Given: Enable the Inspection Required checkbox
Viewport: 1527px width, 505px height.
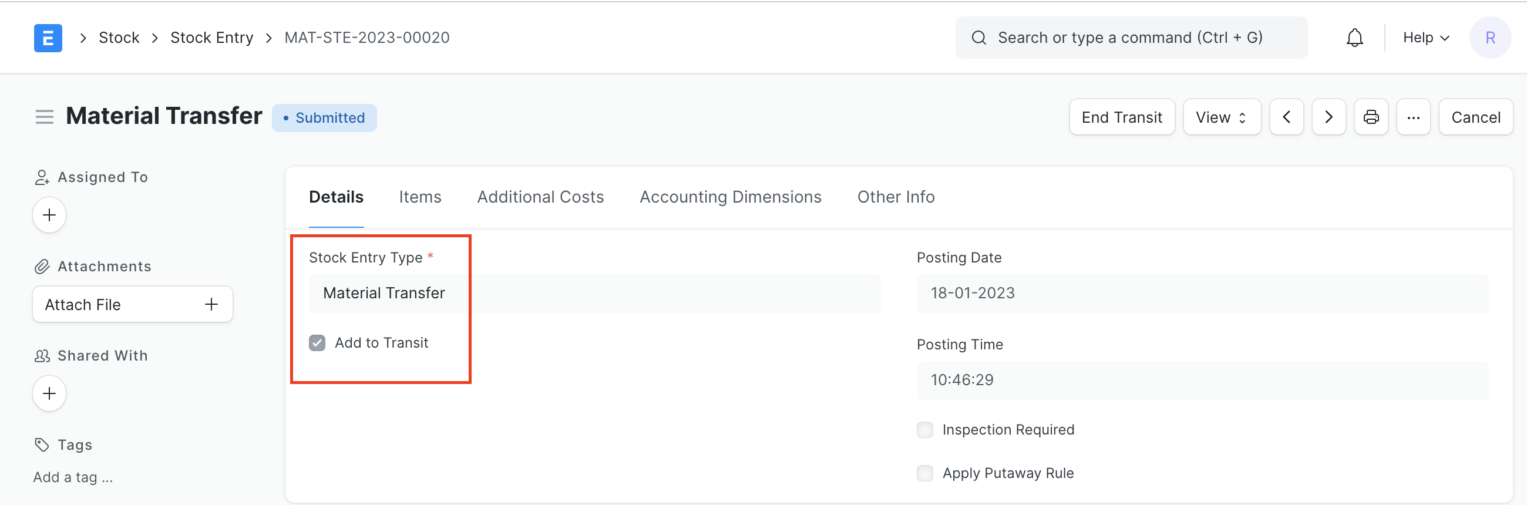Looking at the screenshot, I should point(925,430).
